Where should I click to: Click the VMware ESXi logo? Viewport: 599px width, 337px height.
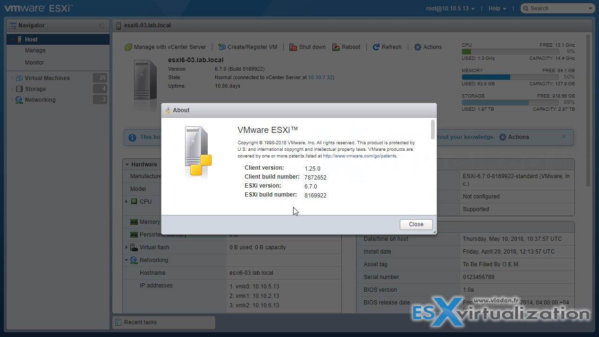39,8
